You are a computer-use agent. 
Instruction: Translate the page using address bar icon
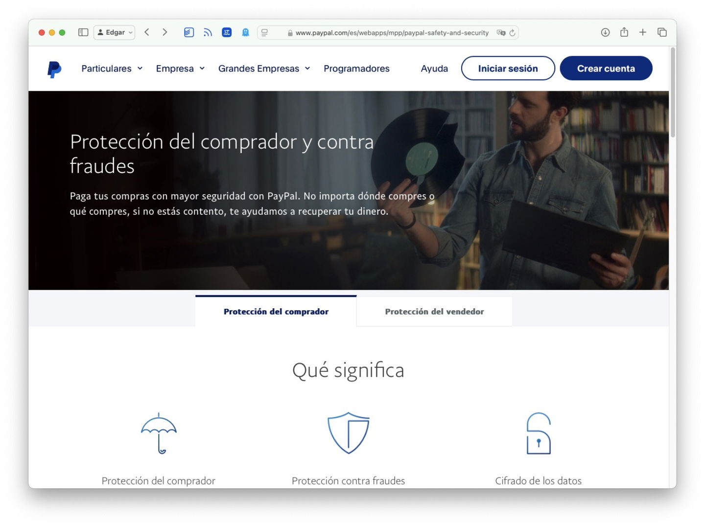[x=501, y=33]
